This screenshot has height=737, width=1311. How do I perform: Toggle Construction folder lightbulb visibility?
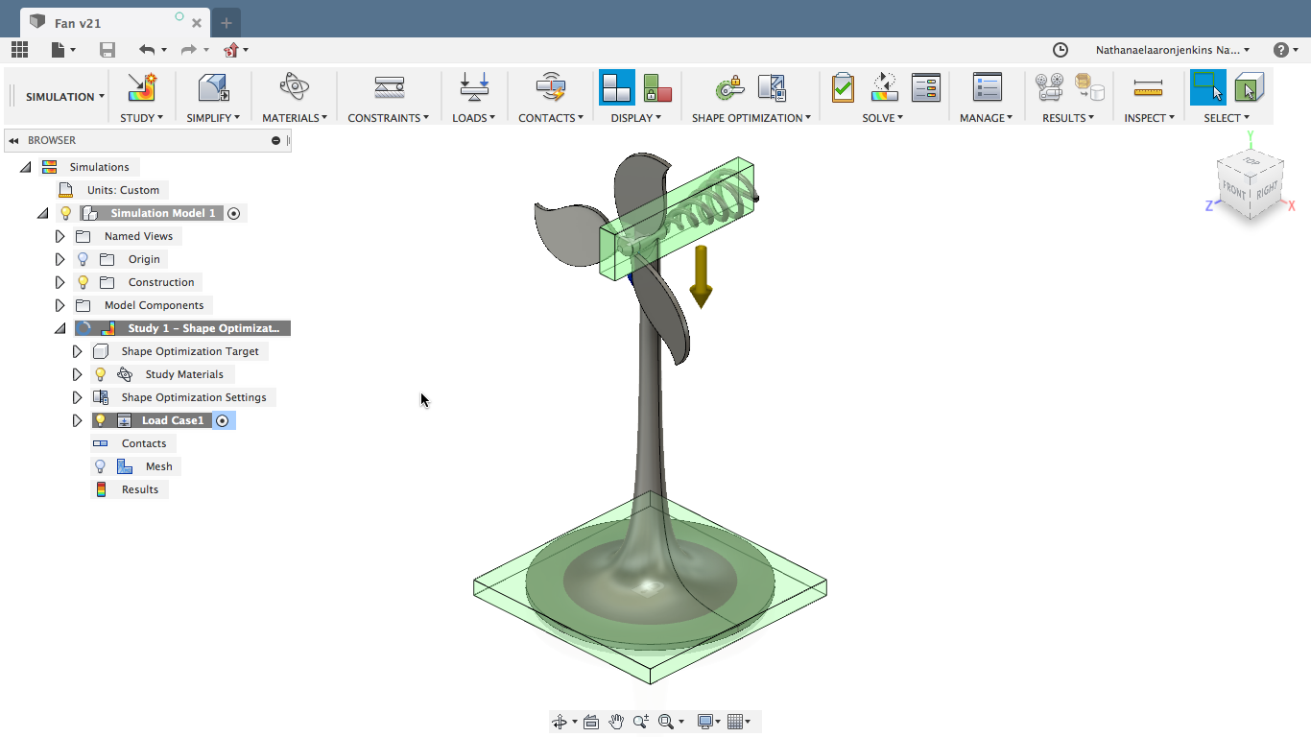[x=83, y=282]
